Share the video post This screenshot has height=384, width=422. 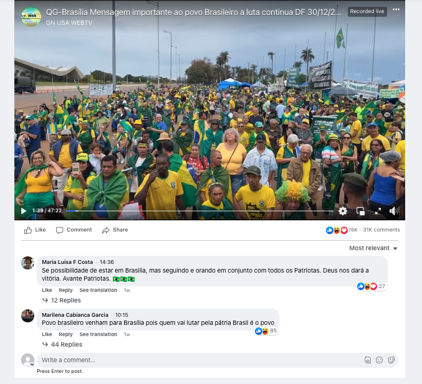point(115,230)
